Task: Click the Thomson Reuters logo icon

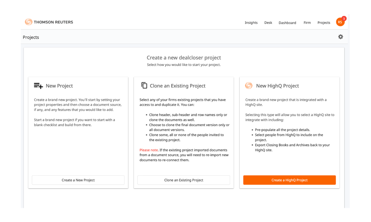Action: pos(29,22)
